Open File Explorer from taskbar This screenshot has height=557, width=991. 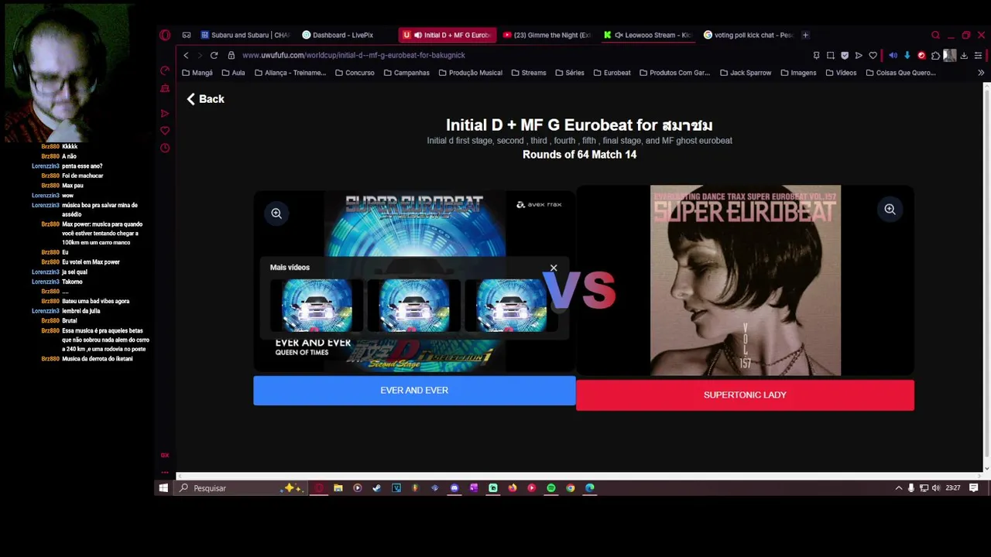click(338, 488)
